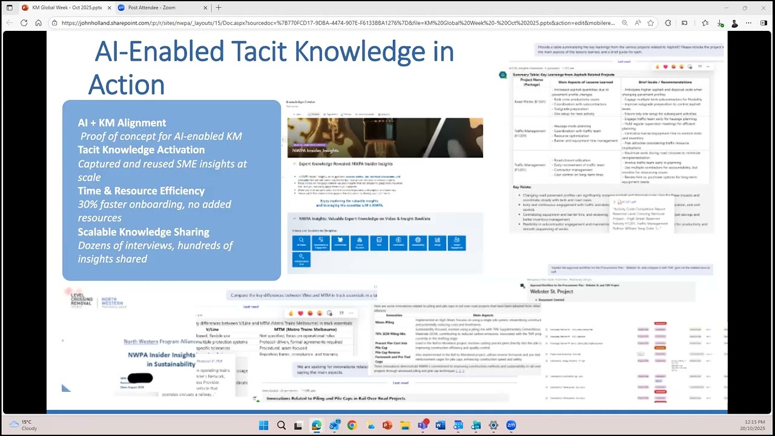Open the Downloads icon in toolbar
775x436 pixels.
[x=720, y=23]
